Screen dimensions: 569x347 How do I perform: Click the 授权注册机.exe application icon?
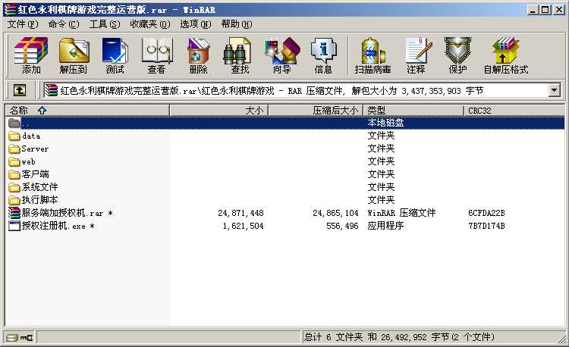[x=14, y=226]
